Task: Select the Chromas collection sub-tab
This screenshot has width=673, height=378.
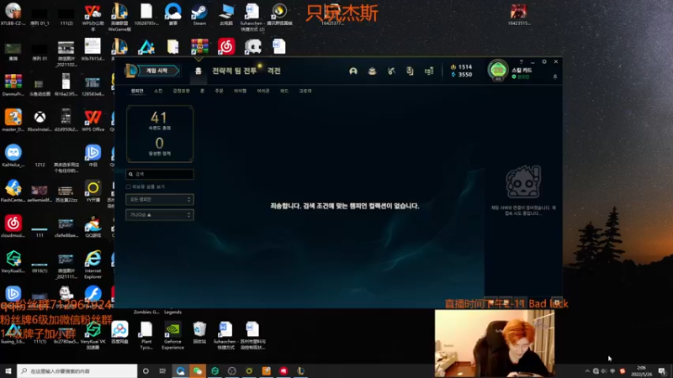Action: [x=305, y=91]
